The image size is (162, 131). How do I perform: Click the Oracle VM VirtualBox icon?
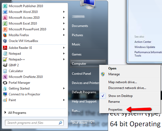5,41
